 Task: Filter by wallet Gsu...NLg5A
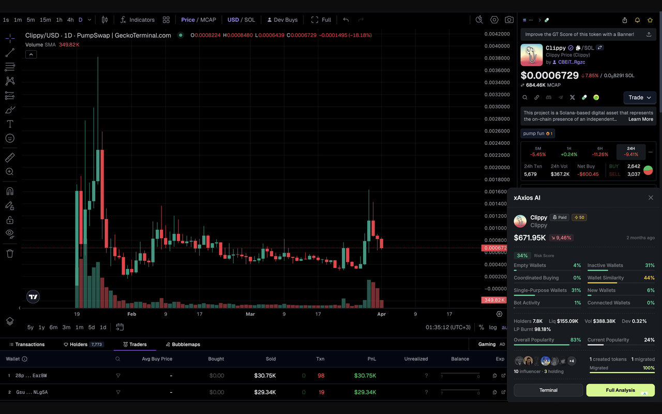click(118, 392)
